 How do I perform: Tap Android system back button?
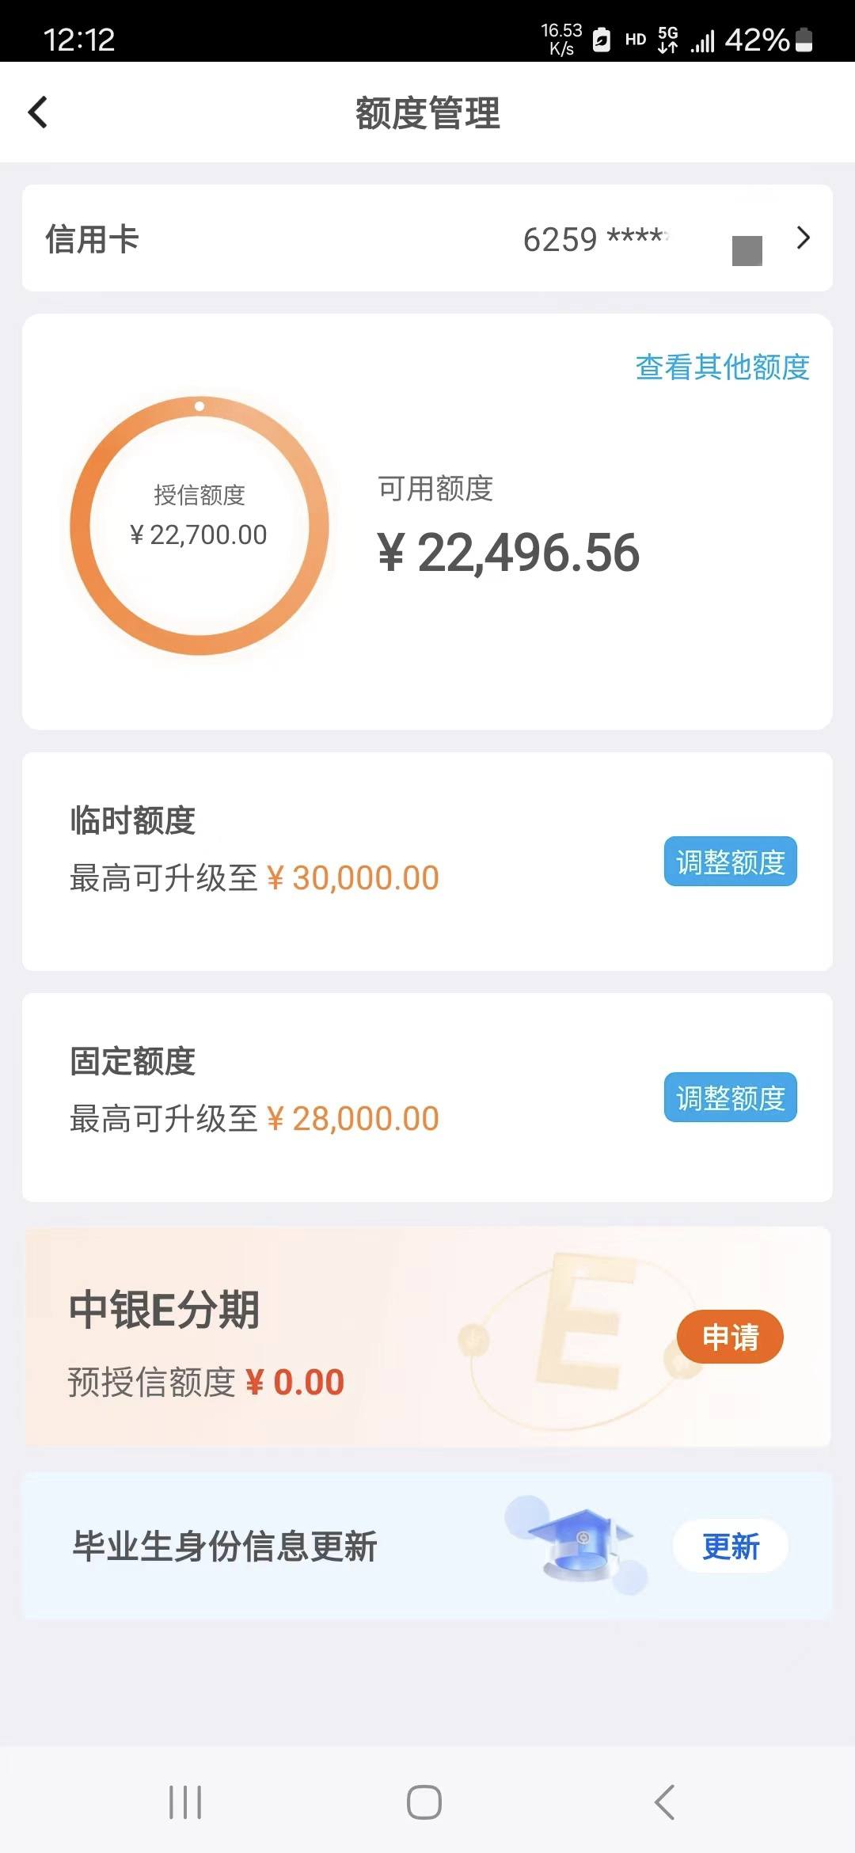(x=665, y=1803)
